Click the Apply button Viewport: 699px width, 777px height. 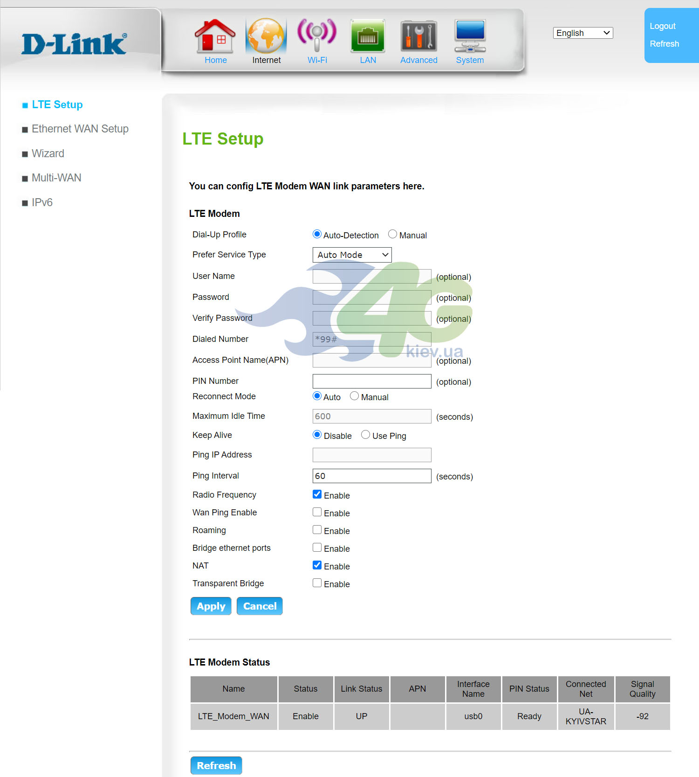211,606
